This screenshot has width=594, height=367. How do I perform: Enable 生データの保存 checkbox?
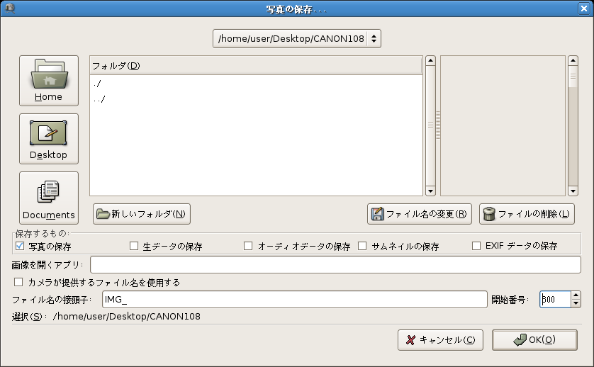click(134, 246)
